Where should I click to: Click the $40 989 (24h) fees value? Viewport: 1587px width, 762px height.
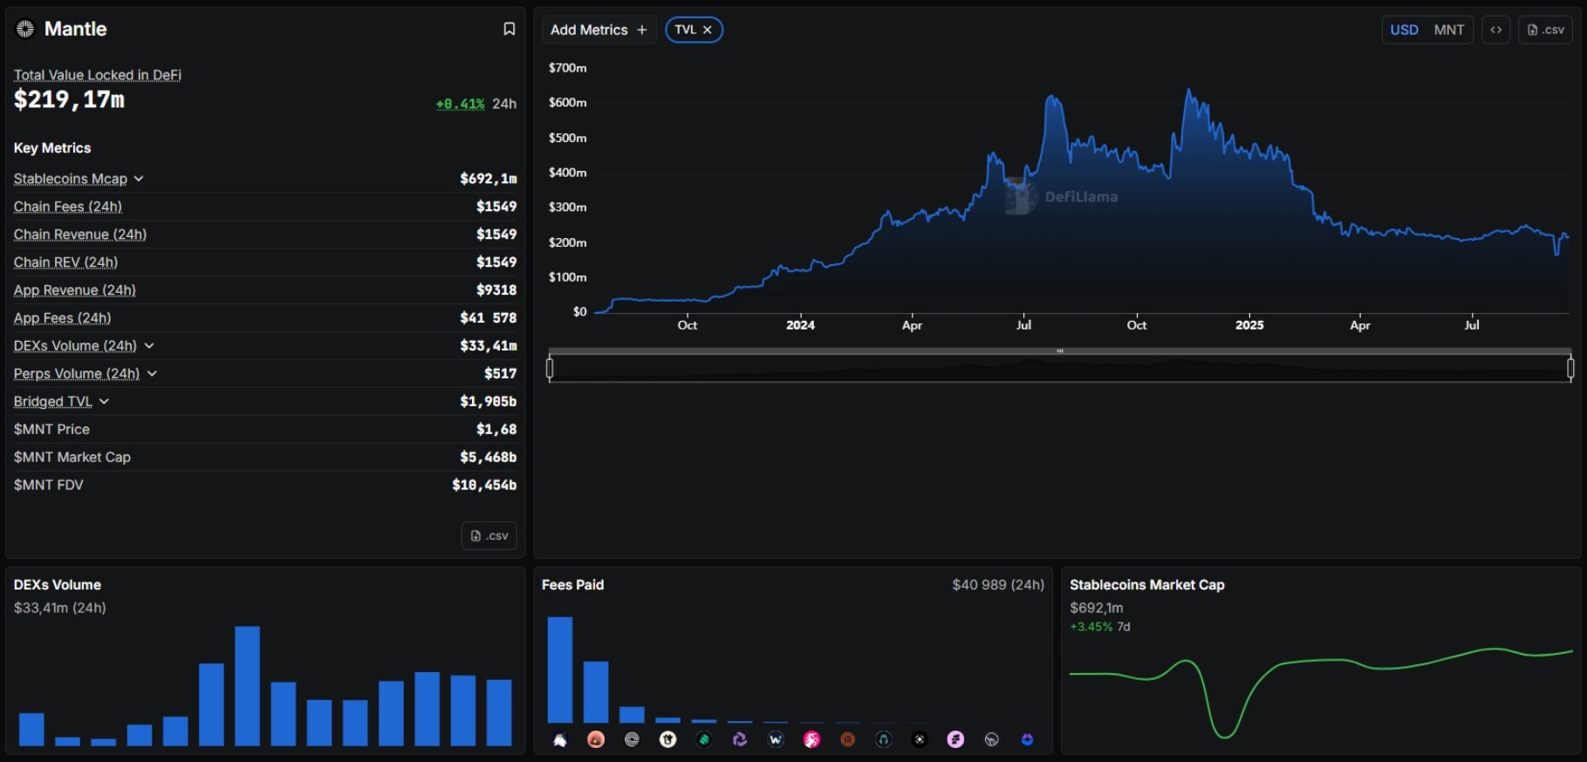pyautogui.click(x=998, y=585)
